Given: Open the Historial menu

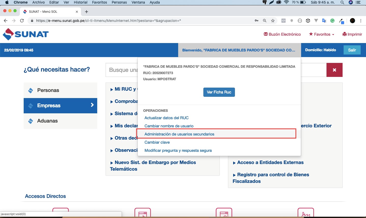Looking at the screenshot, I should coord(81,2).
